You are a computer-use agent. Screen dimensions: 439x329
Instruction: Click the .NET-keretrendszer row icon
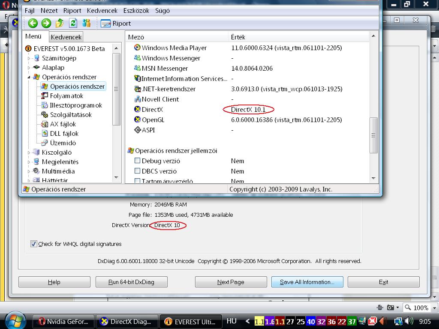tap(137, 89)
